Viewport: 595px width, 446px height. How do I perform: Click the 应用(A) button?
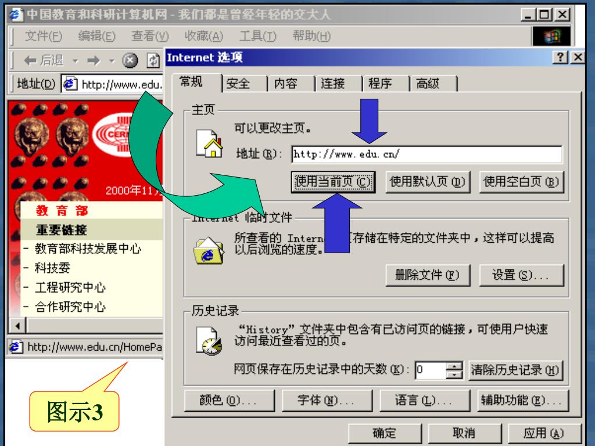click(x=544, y=433)
